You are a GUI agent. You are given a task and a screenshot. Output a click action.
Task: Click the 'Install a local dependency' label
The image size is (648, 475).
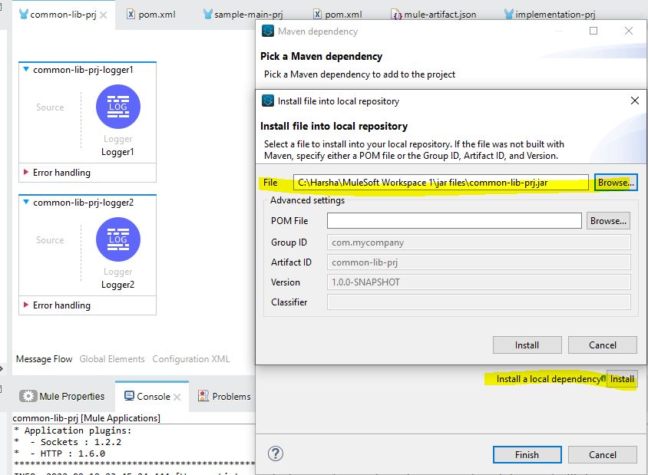(549, 379)
